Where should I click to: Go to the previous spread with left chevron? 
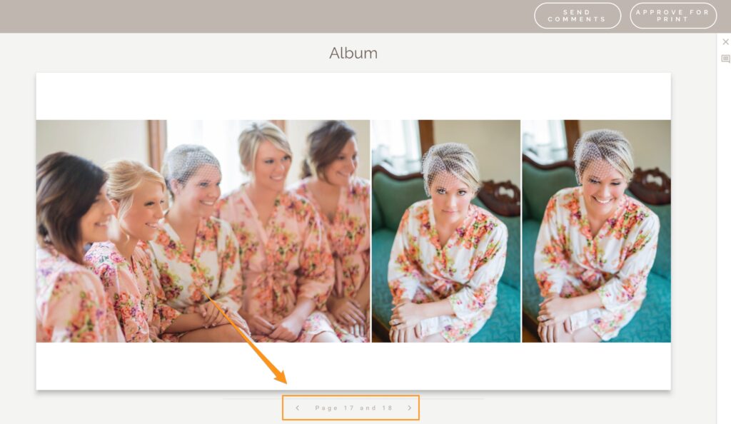[x=298, y=408]
